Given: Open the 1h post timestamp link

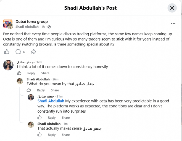Looking at the screenshot, I should 43,27.
